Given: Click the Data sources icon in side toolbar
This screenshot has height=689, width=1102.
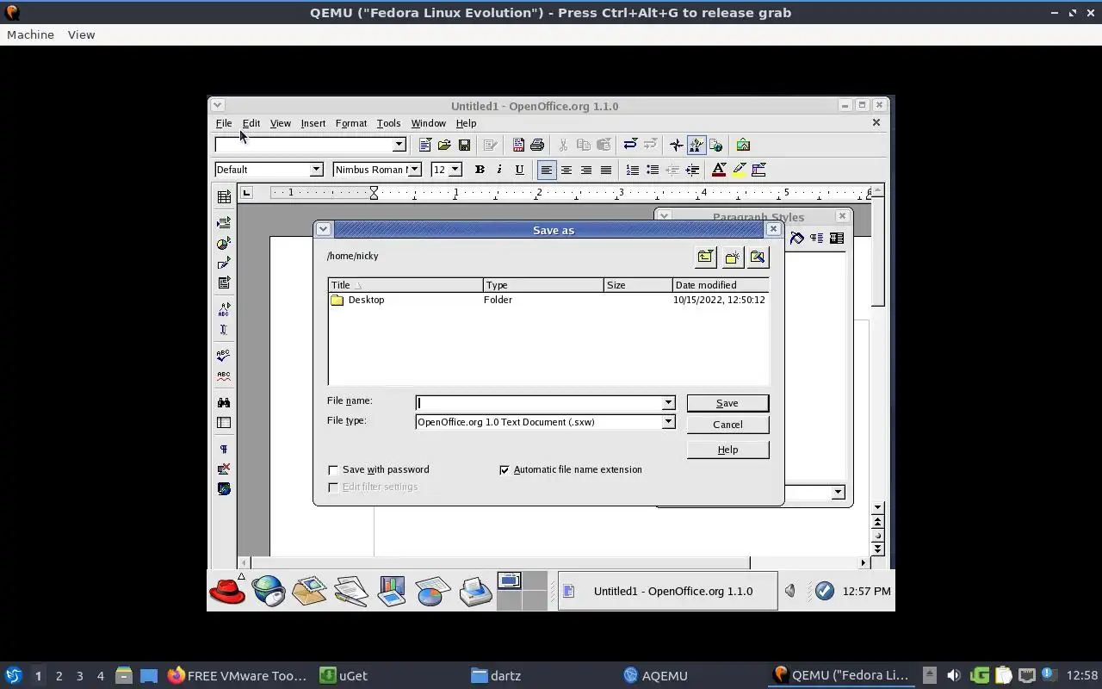Looking at the screenshot, I should click(224, 423).
